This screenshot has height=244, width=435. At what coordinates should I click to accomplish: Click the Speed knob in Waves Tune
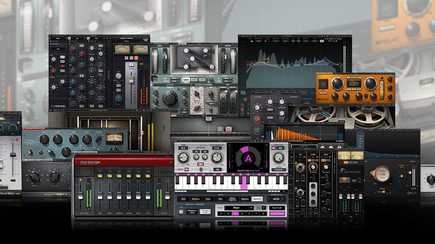pyautogui.click(x=184, y=157)
